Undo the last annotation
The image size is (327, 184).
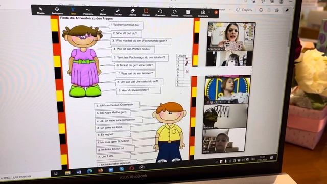coord(160,12)
